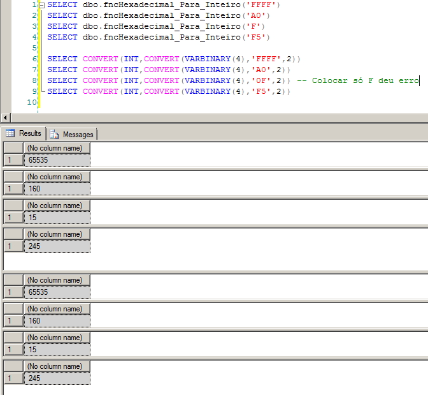Select the 15 cell in the third result grid
Screen dimensions: 428x395
57,218
